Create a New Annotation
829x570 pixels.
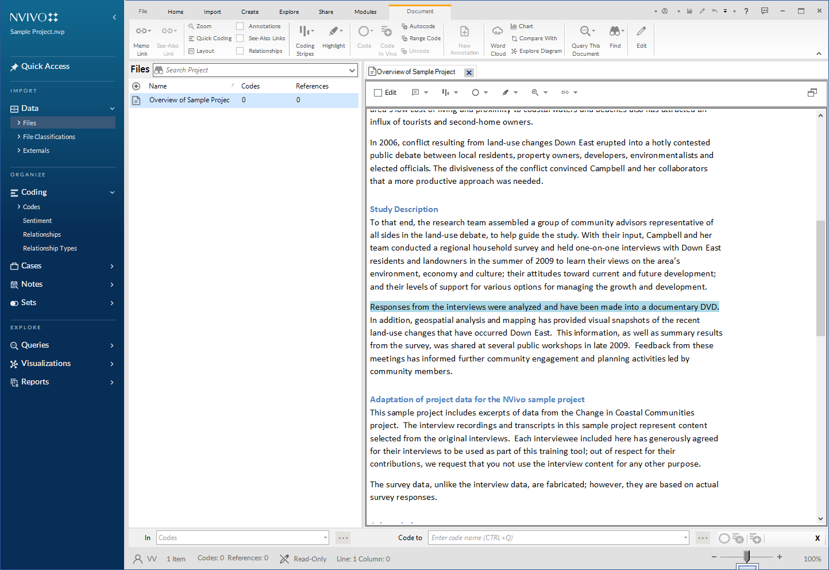coord(464,40)
